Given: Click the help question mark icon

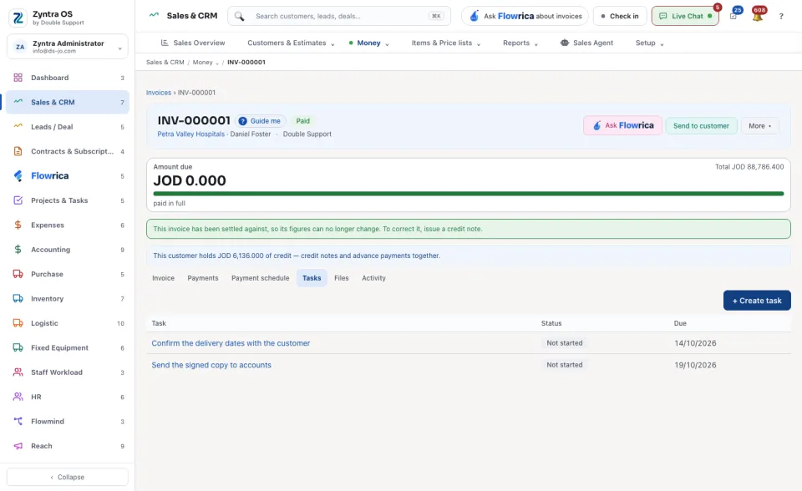Looking at the screenshot, I should (x=781, y=17).
